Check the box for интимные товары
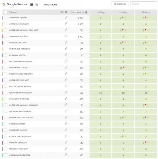This screenshot has height=159, width=158. coord(6,68)
